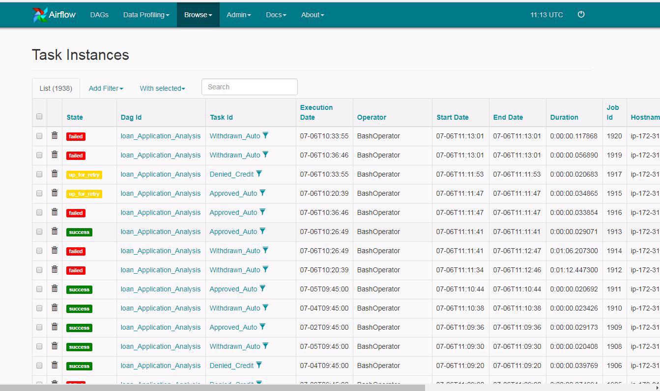
Task: Filter by Withdrawn_Auto in job 1910 row
Action: click(x=265, y=308)
